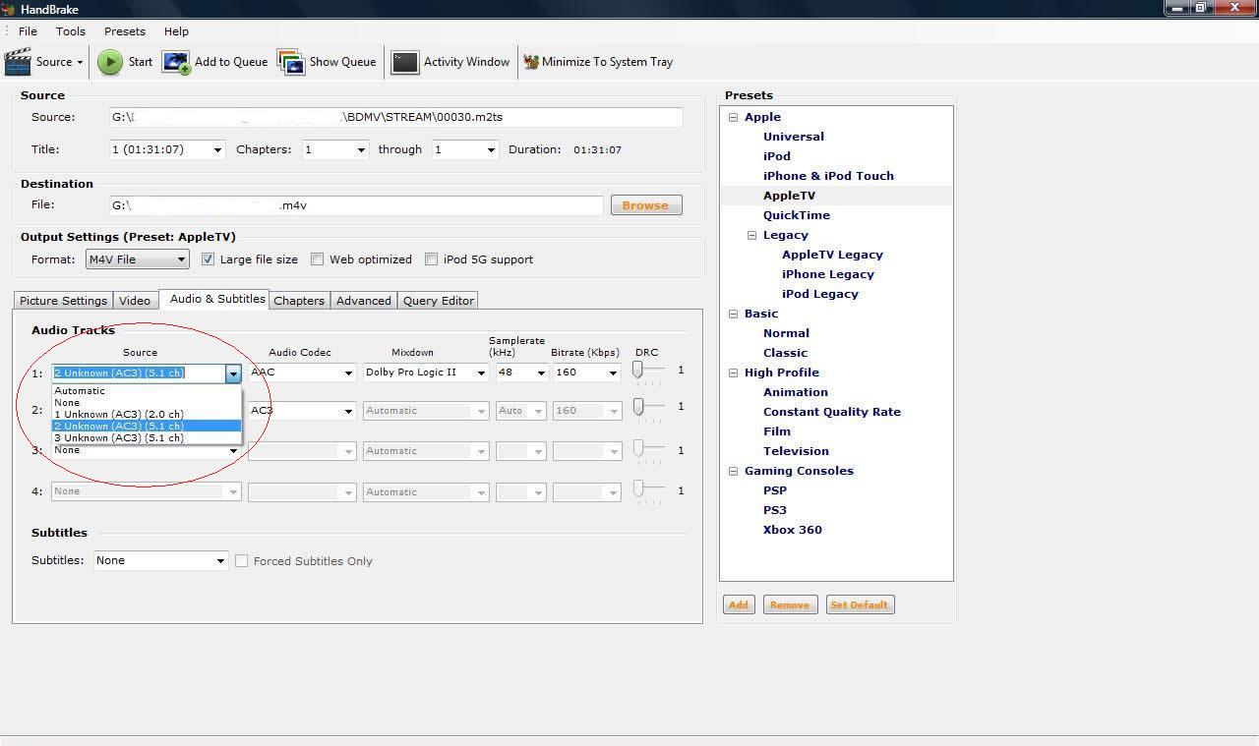The image size is (1259, 746).
Task: Check the Forced Subtitles Only box
Action: (241, 561)
